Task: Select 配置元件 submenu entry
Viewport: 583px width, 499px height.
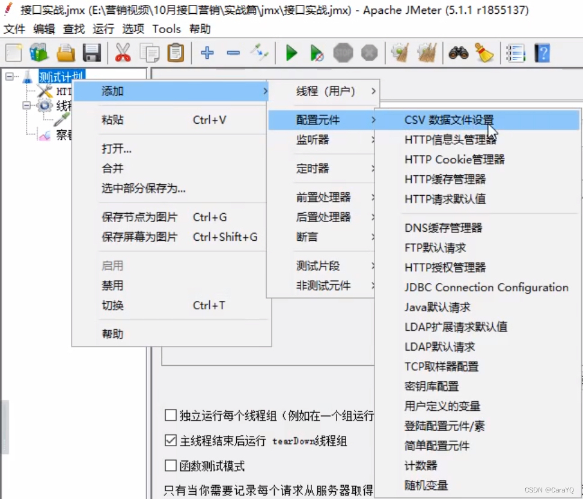Action: [x=321, y=120]
